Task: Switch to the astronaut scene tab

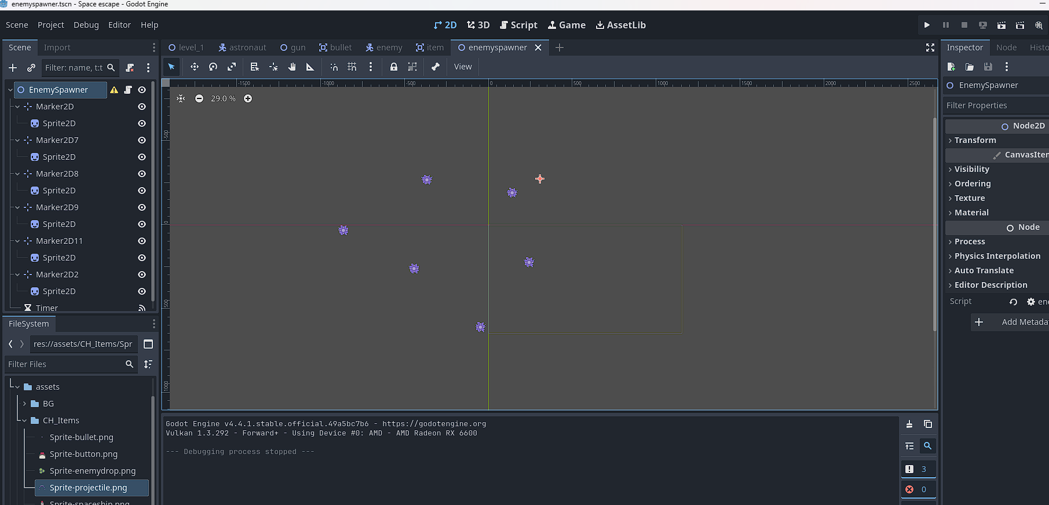Action: tap(242, 47)
